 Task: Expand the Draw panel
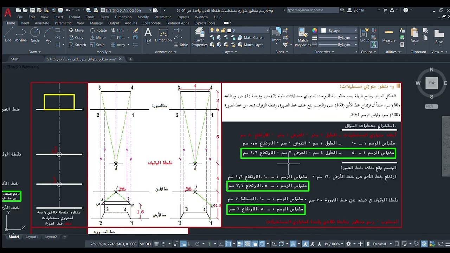[34, 52]
